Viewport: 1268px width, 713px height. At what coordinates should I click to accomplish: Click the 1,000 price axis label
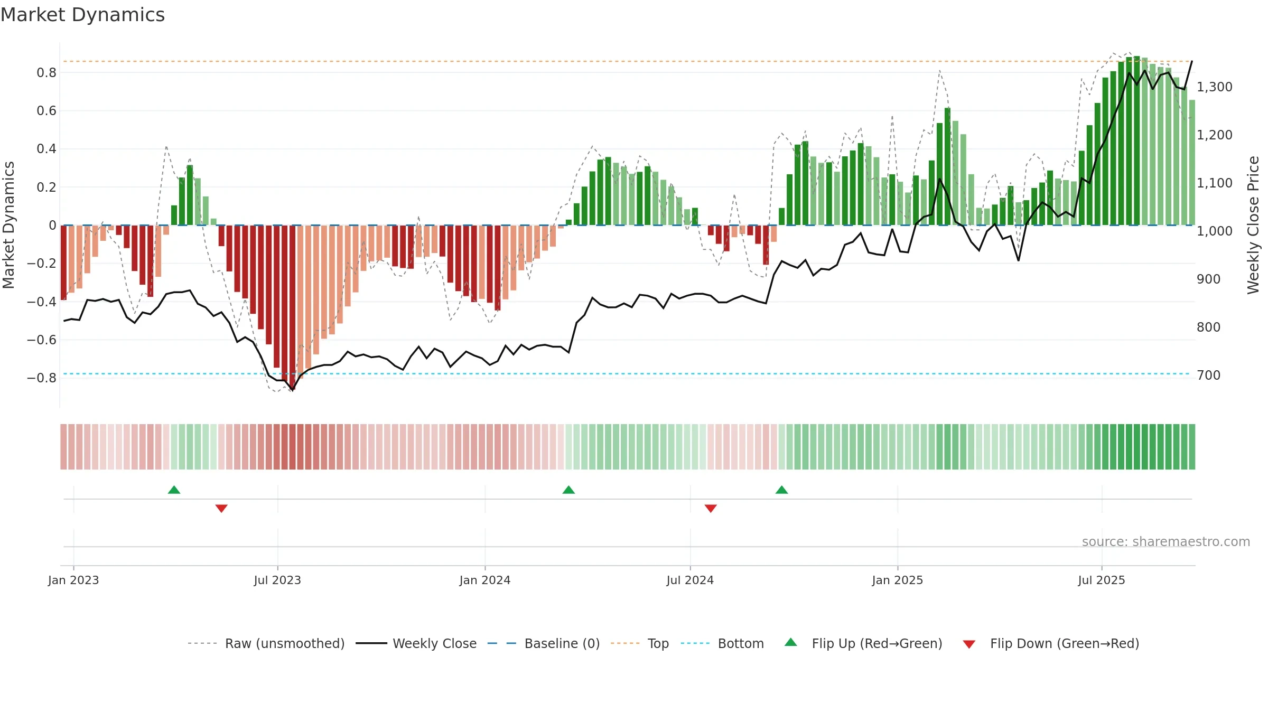point(1215,231)
